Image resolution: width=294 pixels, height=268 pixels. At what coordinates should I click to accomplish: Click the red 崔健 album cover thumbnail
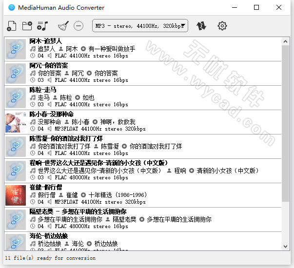(x=16, y=195)
